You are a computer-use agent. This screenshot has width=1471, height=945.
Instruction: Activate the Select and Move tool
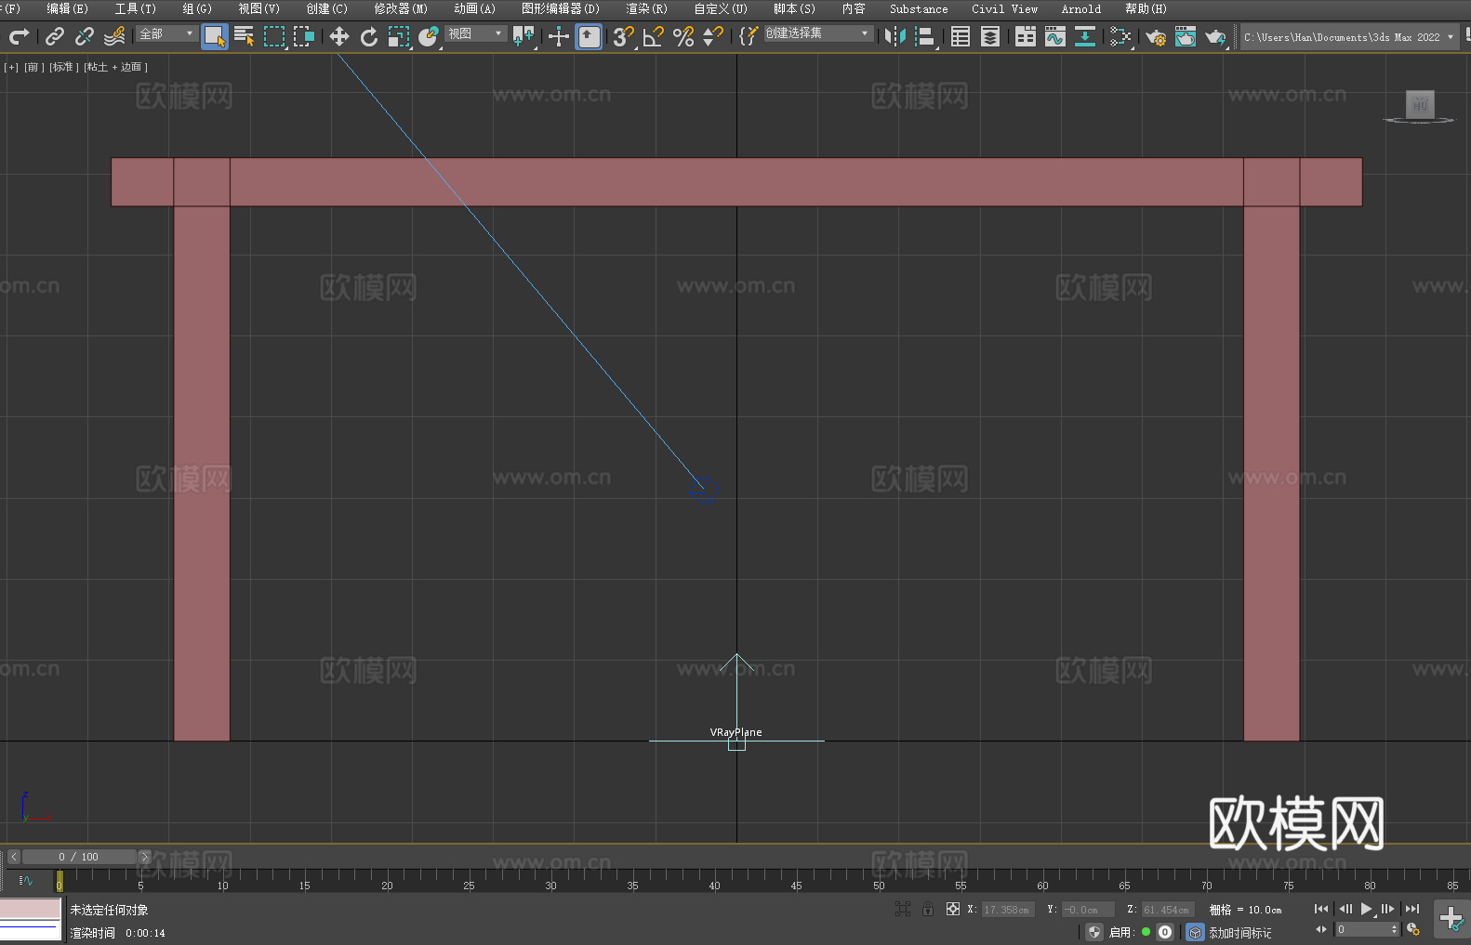tap(339, 36)
